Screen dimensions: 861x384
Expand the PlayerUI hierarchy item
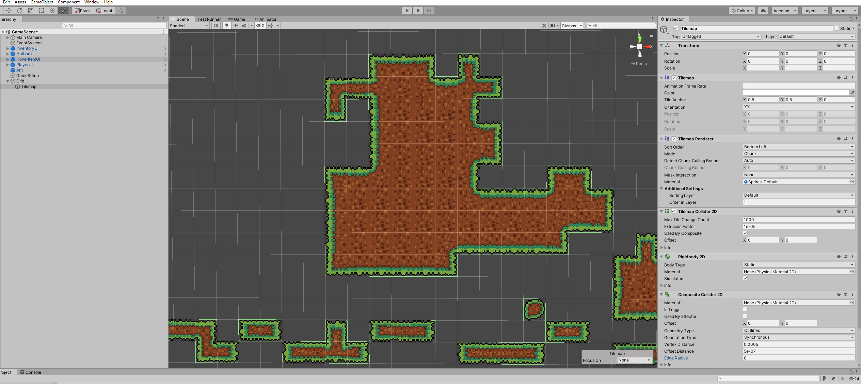(x=7, y=65)
